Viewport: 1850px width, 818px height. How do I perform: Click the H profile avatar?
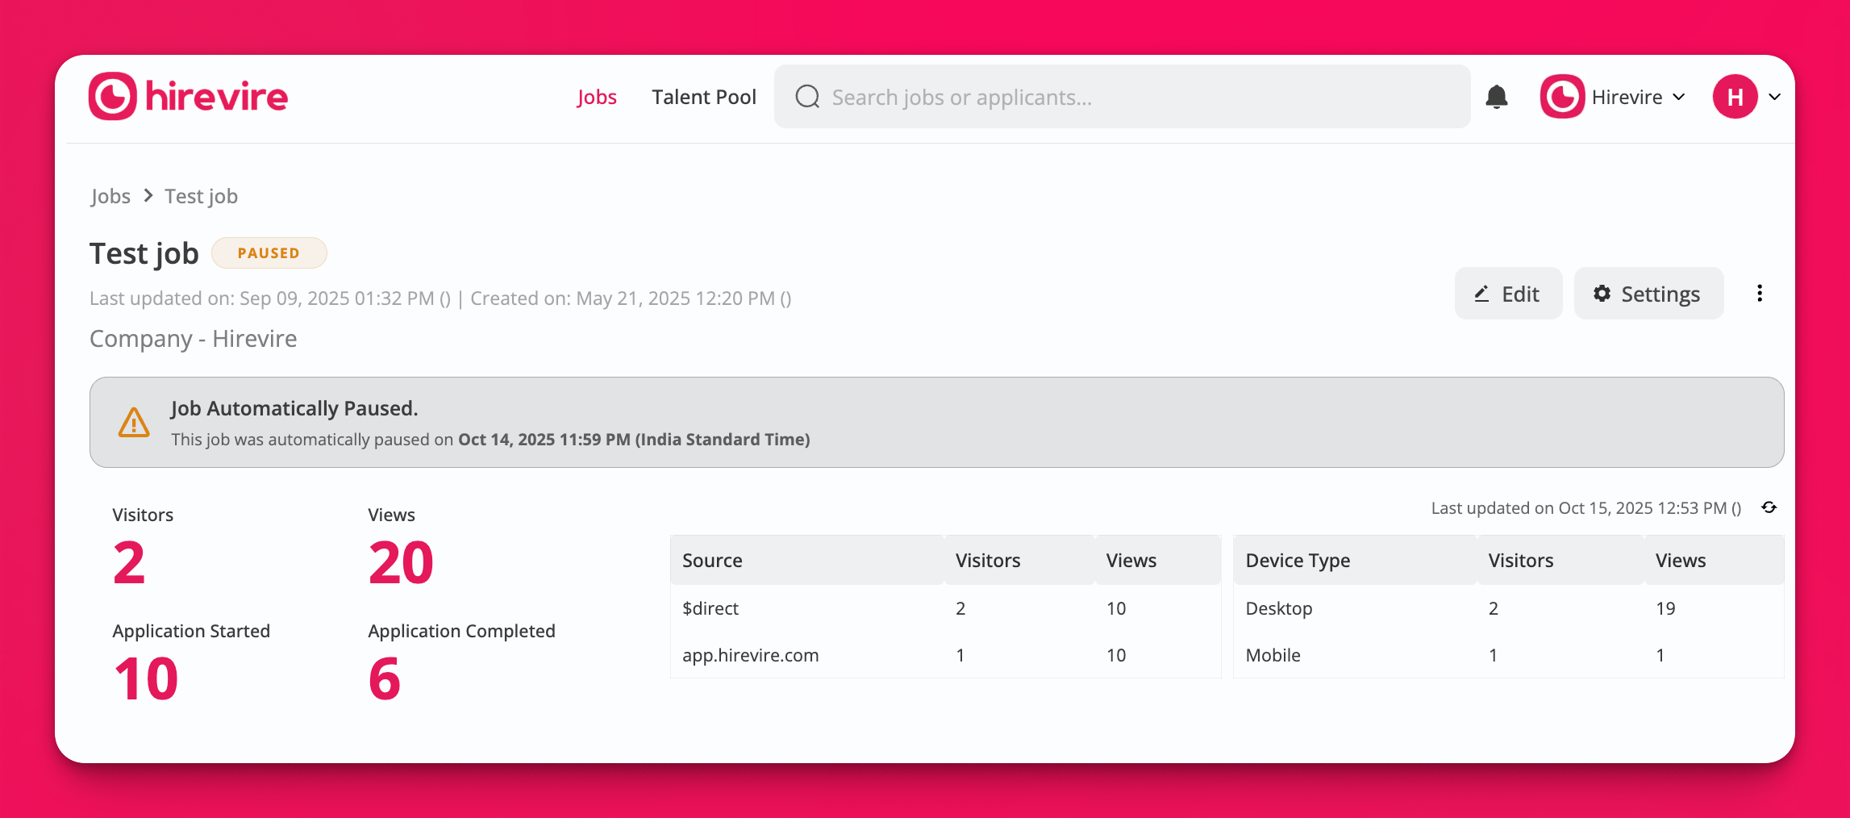coord(1735,97)
